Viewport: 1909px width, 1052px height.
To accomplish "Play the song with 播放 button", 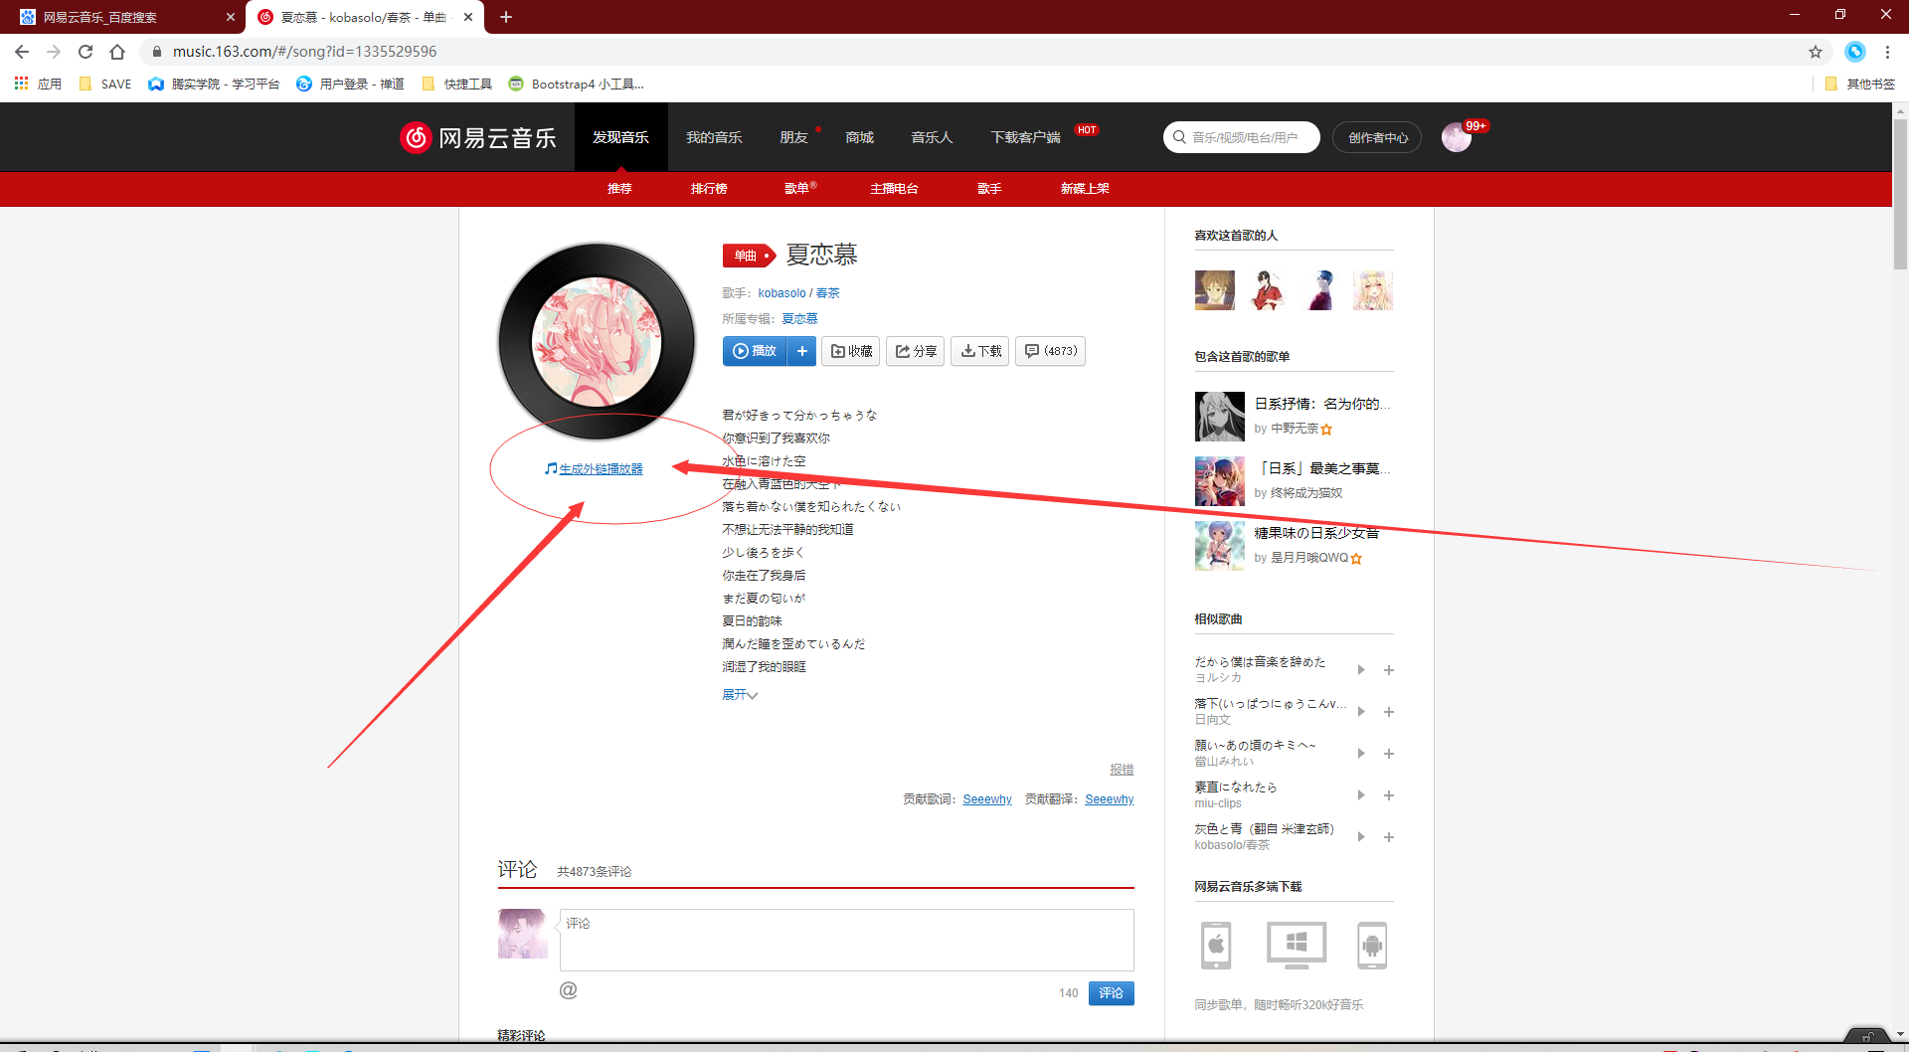I will coord(755,351).
